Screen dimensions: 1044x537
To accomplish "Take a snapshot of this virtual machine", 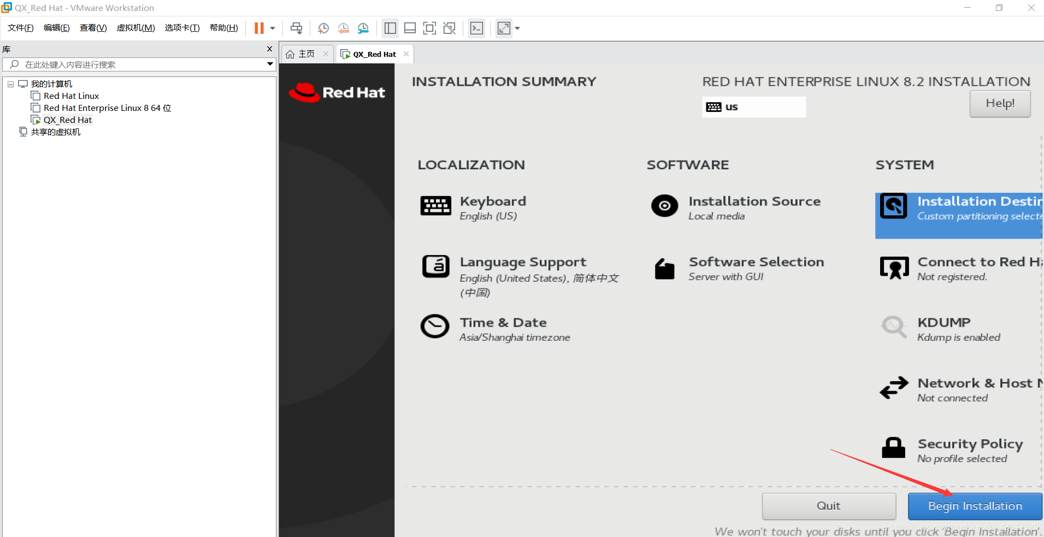I will tap(323, 28).
